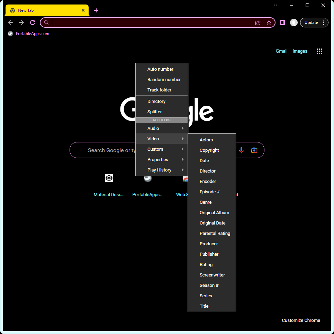The image size is (334, 334).
Task: Select Director from the Video submenu
Action: coord(208,171)
